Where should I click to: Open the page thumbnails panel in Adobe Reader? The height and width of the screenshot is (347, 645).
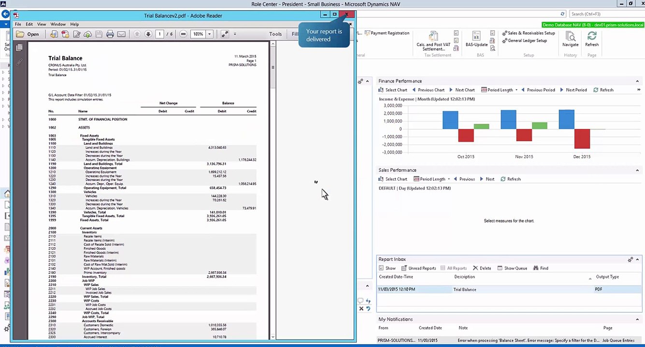(19, 48)
